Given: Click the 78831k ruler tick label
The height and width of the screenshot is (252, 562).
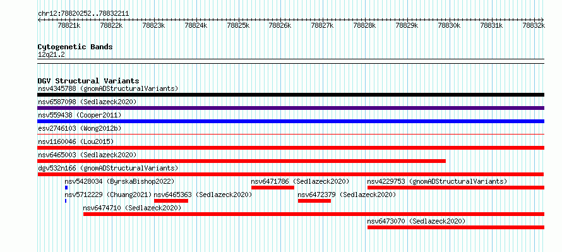Looking at the screenshot, I should (491, 25).
